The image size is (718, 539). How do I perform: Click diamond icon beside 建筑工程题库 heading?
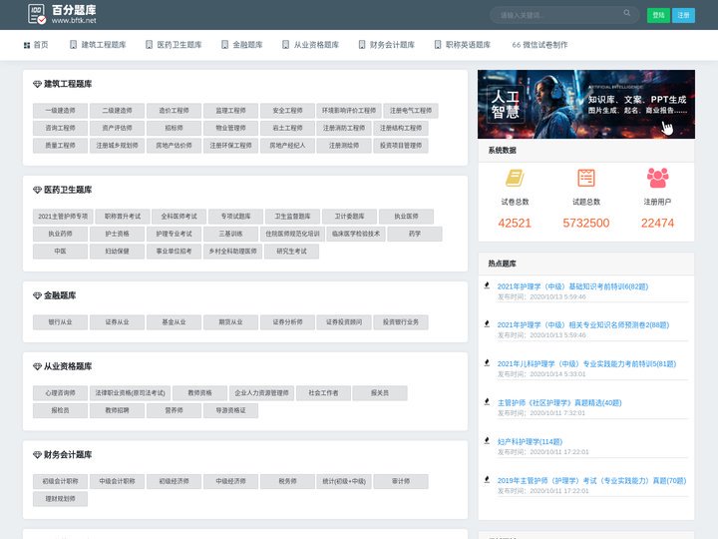[37, 84]
